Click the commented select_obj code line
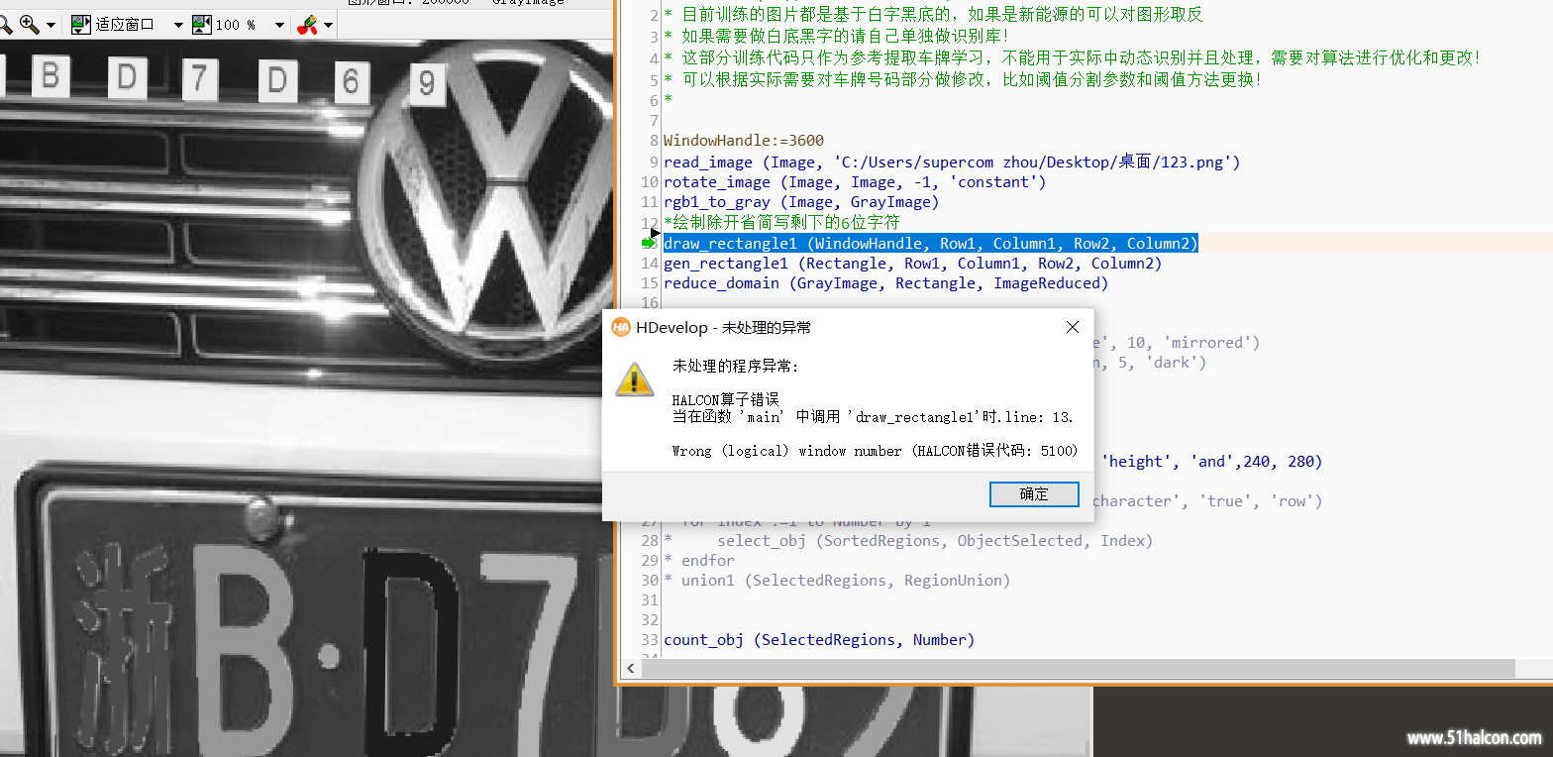Image resolution: width=1553 pixels, height=757 pixels. [x=908, y=541]
